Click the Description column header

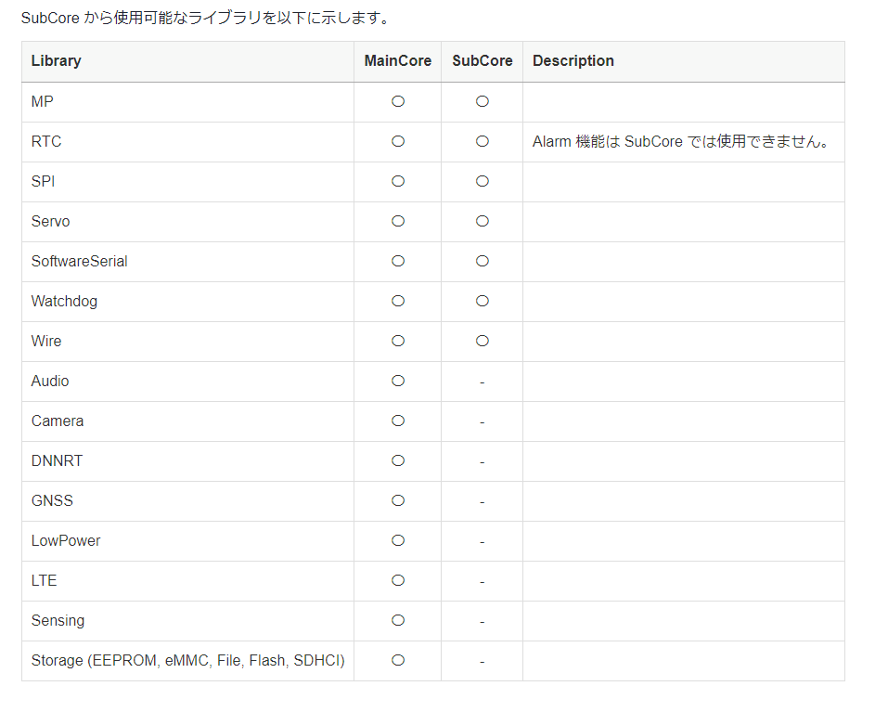coord(573,61)
